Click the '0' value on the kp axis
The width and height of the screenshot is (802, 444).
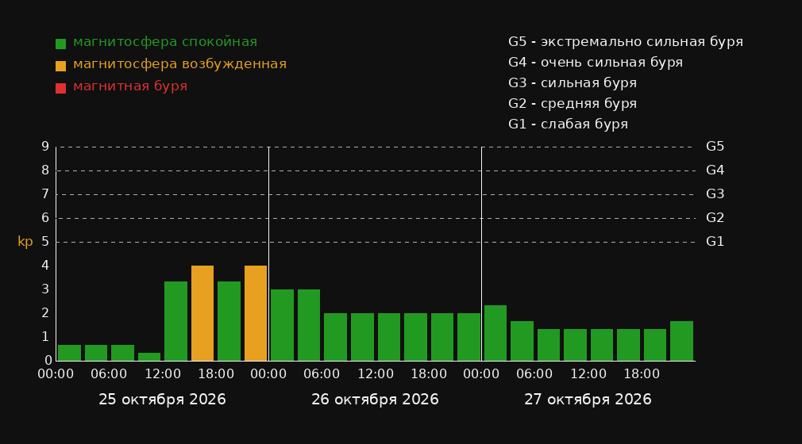tap(48, 361)
